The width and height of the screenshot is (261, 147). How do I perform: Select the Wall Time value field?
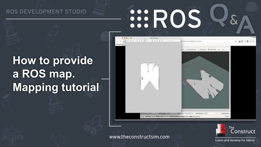[189, 113]
